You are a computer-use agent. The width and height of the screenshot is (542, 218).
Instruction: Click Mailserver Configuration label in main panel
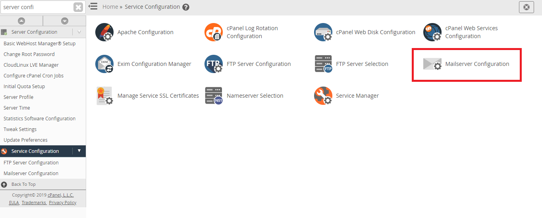(477, 64)
